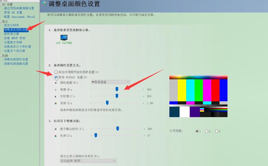This screenshot has width=268, height=166.
Task: Click brightness minus sign
Action: click(90, 89)
